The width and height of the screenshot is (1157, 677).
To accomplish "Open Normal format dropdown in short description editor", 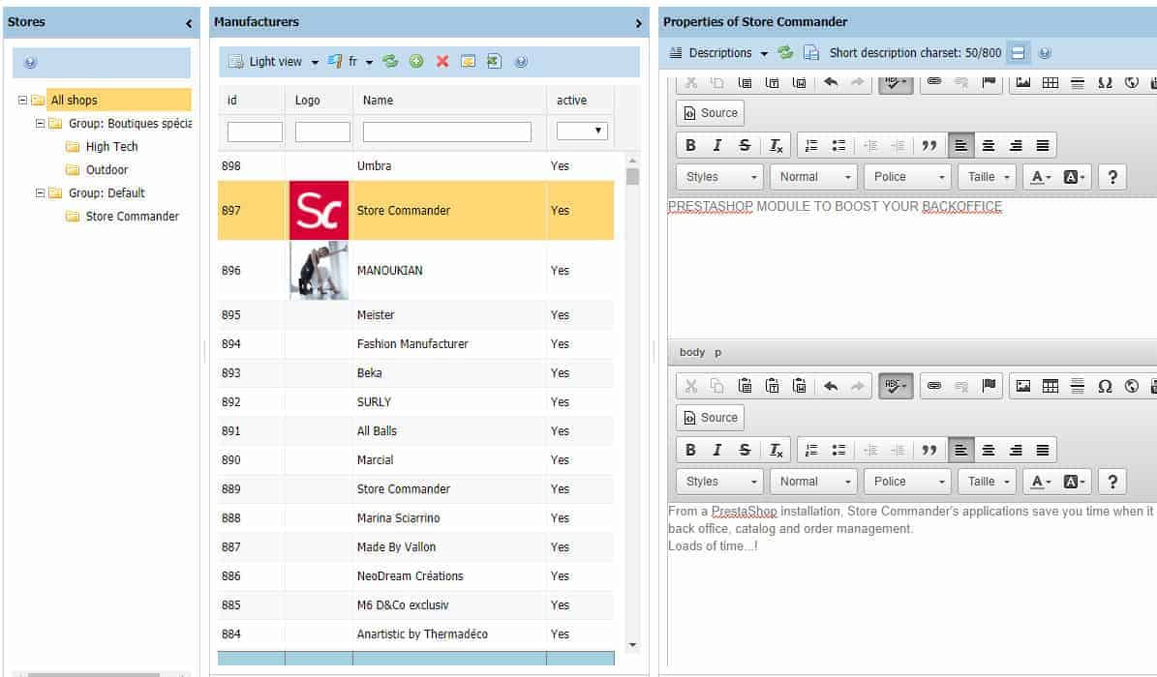I will 814,177.
